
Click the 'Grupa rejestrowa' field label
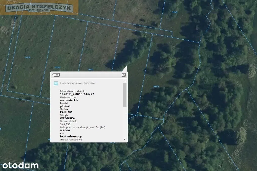pyautogui.click(x=71, y=139)
